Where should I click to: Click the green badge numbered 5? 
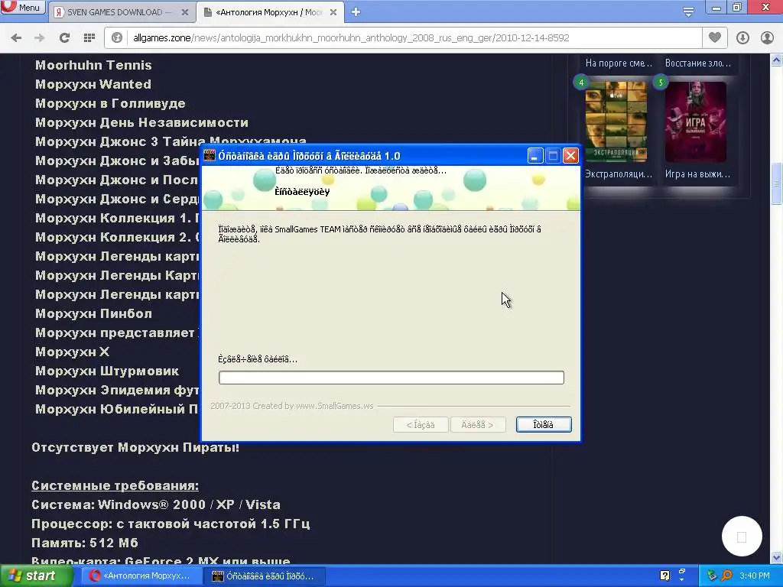(x=661, y=82)
